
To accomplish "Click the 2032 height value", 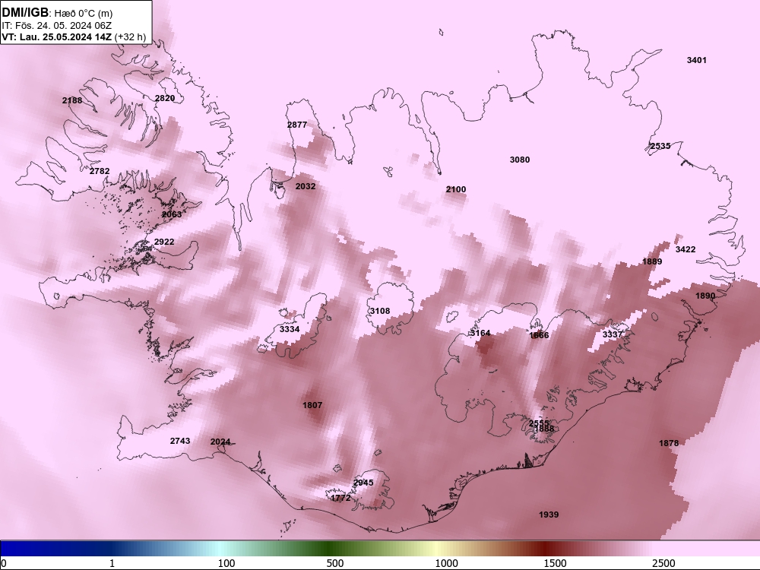I will (x=306, y=186).
